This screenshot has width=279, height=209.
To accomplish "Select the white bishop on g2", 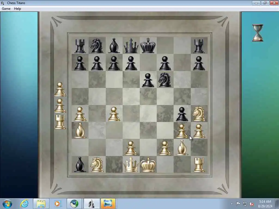I will (182, 147).
